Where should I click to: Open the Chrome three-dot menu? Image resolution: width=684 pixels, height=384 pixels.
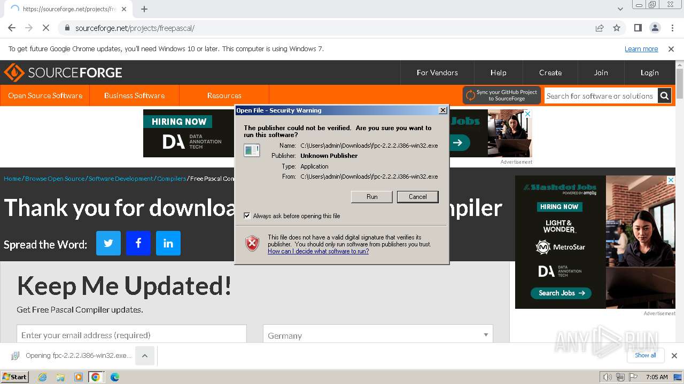(671, 28)
